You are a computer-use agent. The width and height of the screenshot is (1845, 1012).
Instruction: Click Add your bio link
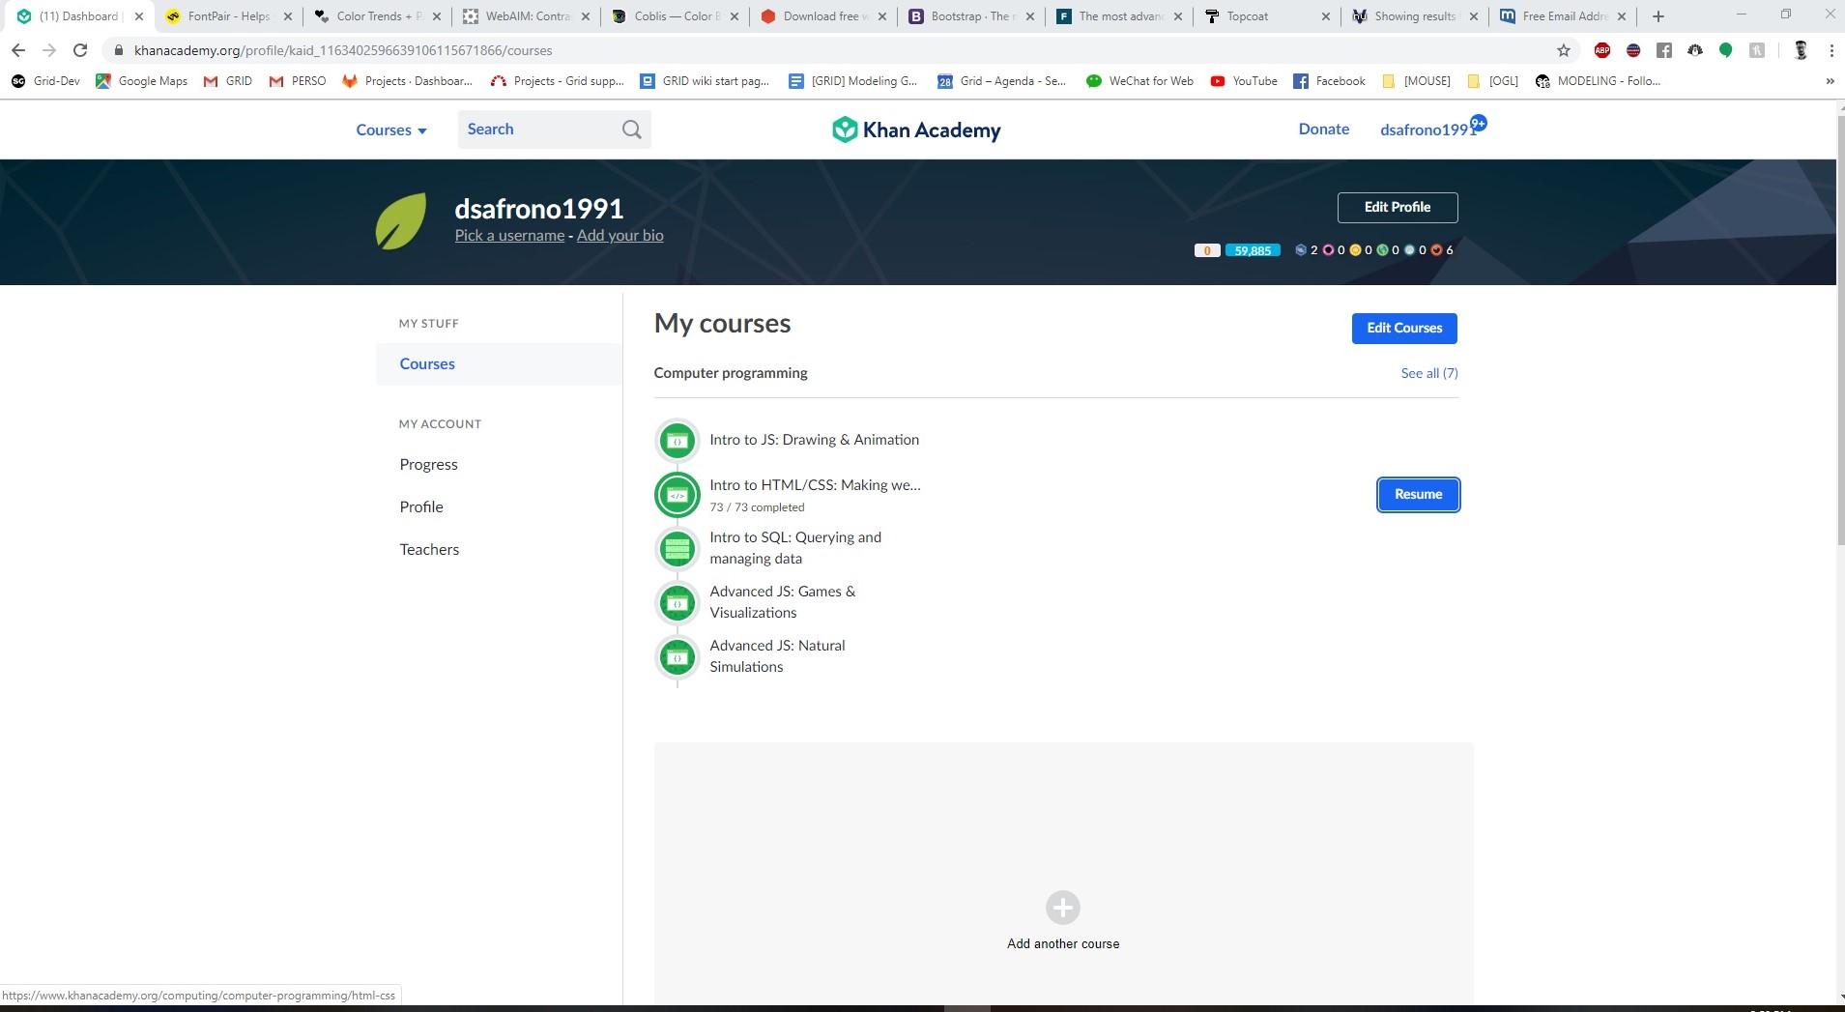pyautogui.click(x=620, y=236)
